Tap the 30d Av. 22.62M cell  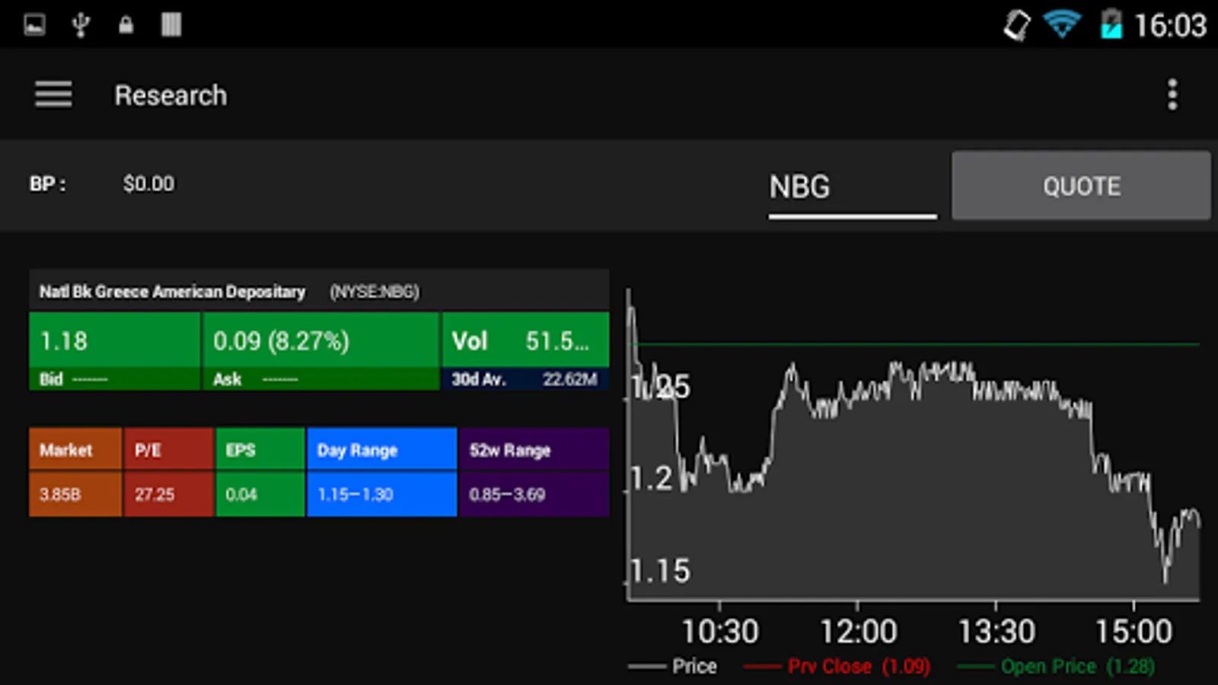pyautogui.click(x=525, y=379)
